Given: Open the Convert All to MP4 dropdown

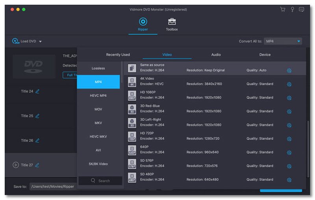Looking at the screenshot, I should click(x=283, y=41).
